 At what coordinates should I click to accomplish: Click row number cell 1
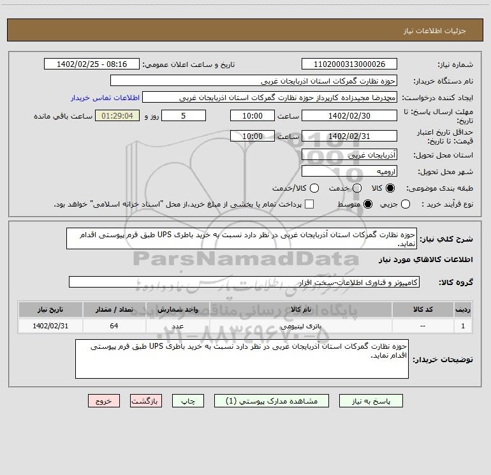pos(463,326)
